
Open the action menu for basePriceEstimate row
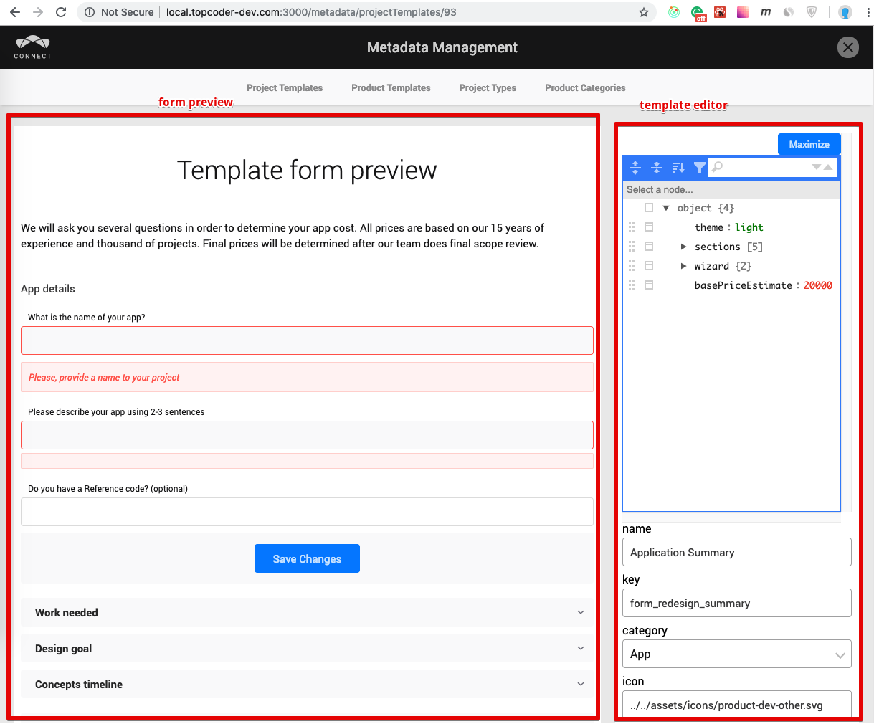tap(649, 285)
